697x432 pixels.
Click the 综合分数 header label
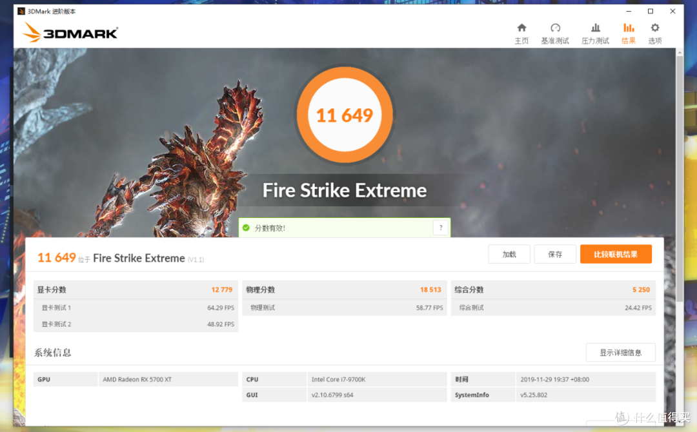pyautogui.click(x=469, y=290)
